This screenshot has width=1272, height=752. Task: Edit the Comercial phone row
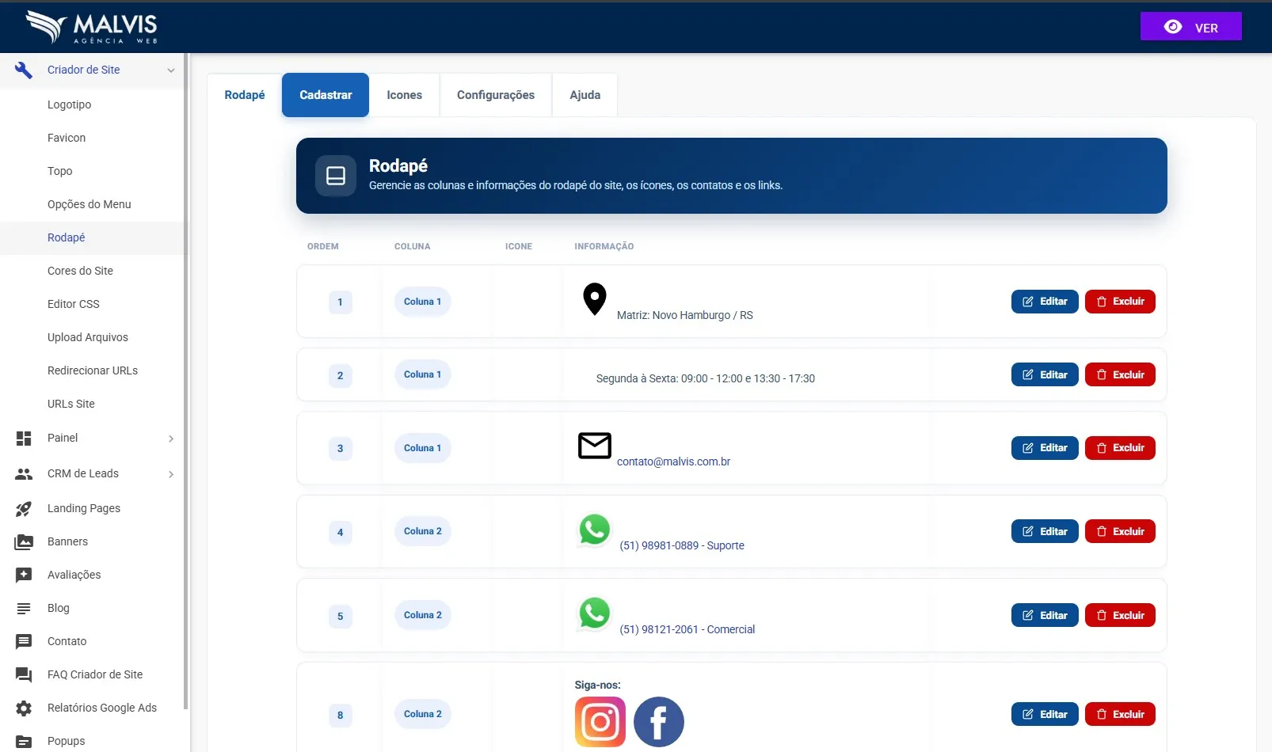1045,615
